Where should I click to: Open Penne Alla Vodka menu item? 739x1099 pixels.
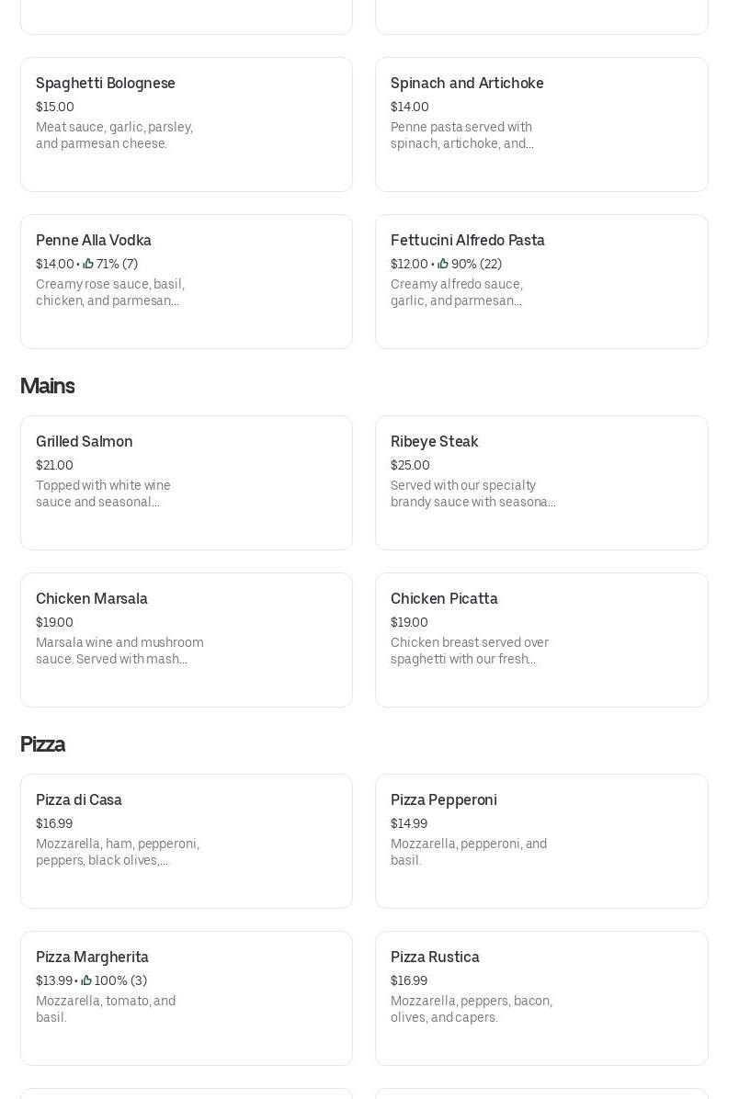[x=187, y=282]
